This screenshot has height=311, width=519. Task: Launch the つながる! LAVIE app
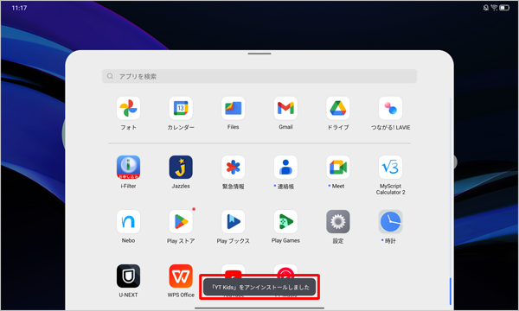click(x=391, y=108)
